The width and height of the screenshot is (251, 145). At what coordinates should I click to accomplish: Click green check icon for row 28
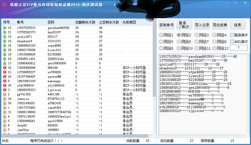pyautogui.click(x=5, y=59)
